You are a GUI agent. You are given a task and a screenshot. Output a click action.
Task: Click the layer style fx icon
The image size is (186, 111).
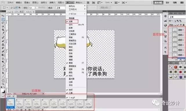[181, 60]
